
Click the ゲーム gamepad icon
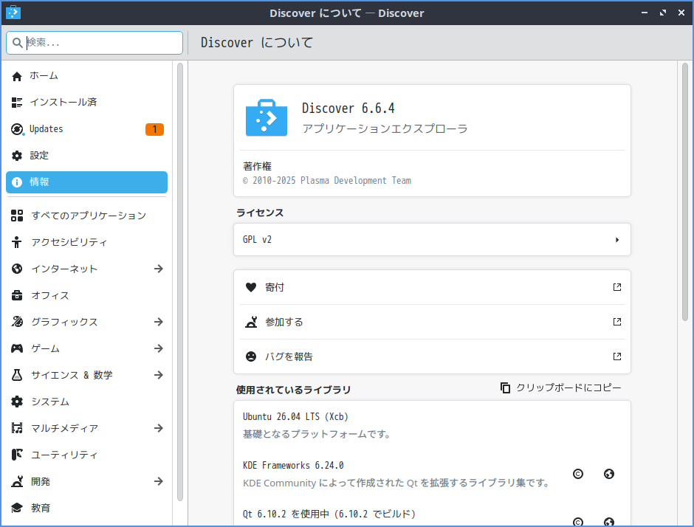click(17, 348)
